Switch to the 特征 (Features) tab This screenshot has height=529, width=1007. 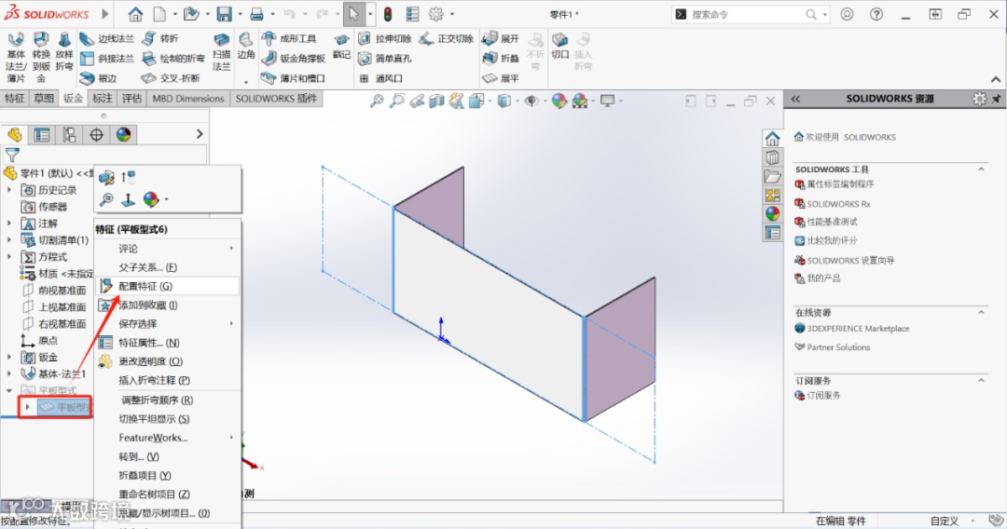tap(14, 98)
